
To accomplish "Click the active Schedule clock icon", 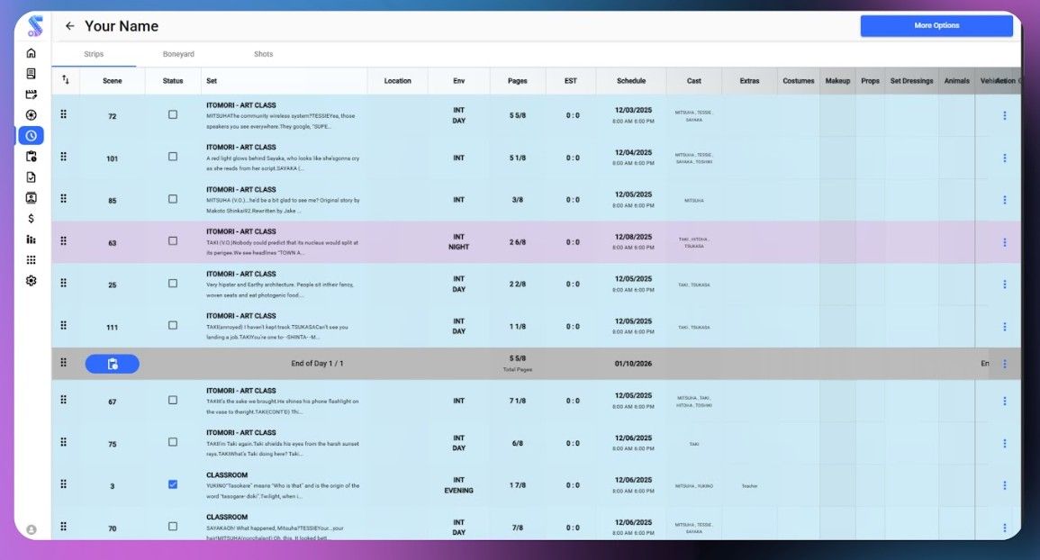I will [x=31, y=135].
